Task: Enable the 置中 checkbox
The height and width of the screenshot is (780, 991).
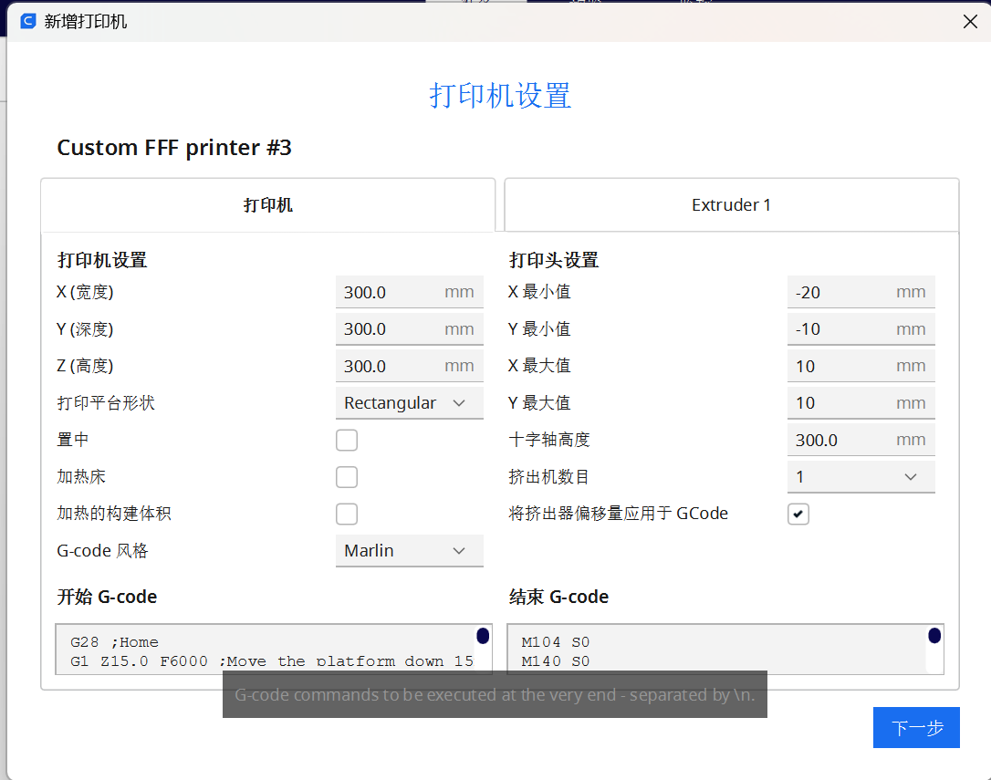Action: 347,441
